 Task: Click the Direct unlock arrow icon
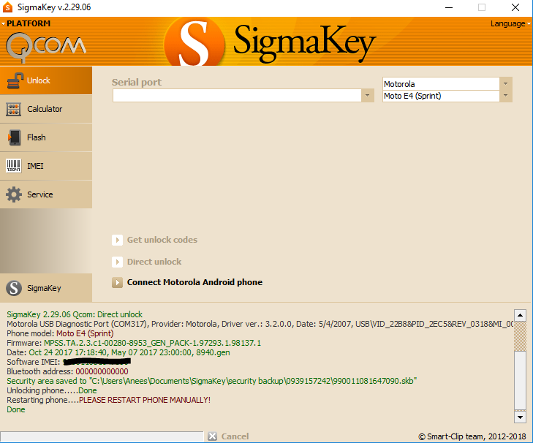[x=117, y=262]
